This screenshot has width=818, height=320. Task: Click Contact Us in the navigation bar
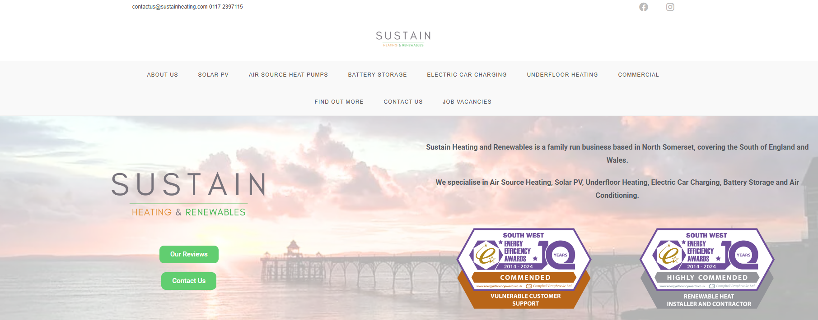pos(403,102)
